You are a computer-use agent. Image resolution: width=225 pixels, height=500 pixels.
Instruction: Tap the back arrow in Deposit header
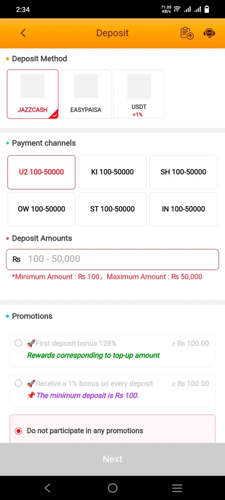point(23,33)
